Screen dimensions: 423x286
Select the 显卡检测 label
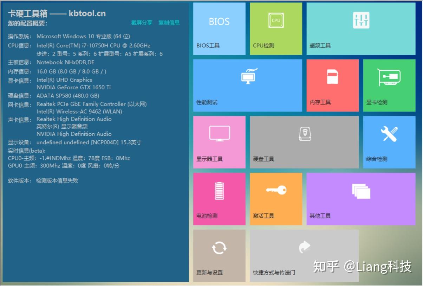377,102
